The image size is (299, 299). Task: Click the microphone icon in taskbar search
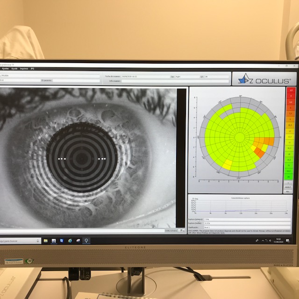pyautogui.click(x=38, y=241)
